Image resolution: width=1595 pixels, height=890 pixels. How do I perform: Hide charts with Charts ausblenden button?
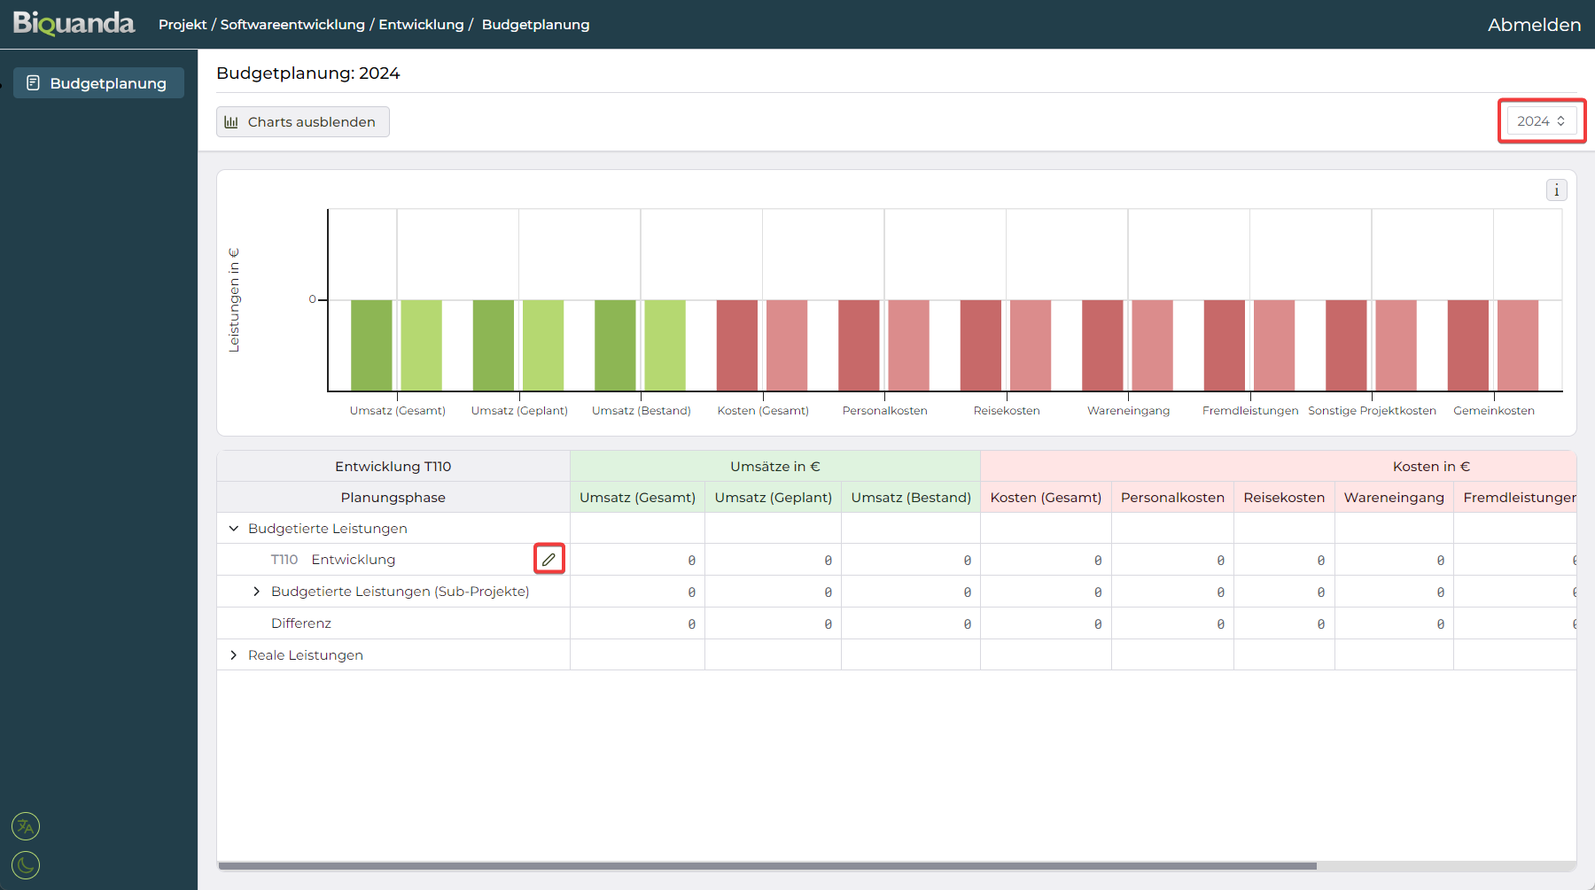pos(302,122)
